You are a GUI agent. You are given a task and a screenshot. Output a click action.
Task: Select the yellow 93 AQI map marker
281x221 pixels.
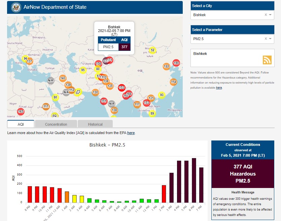tap(162, 95)
